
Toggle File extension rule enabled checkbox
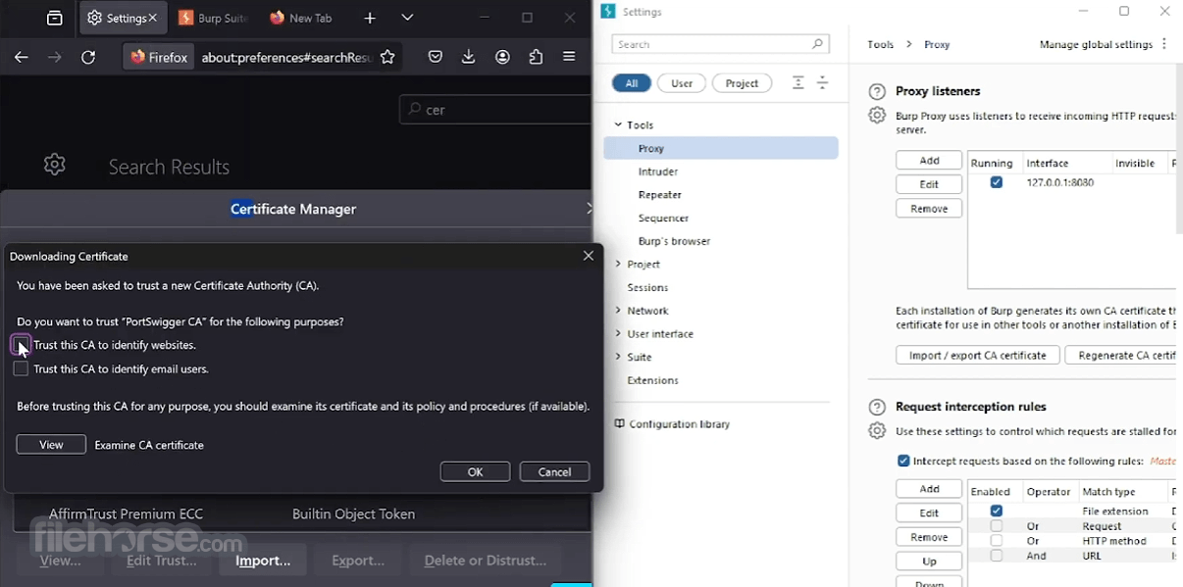tap(997, 511)
